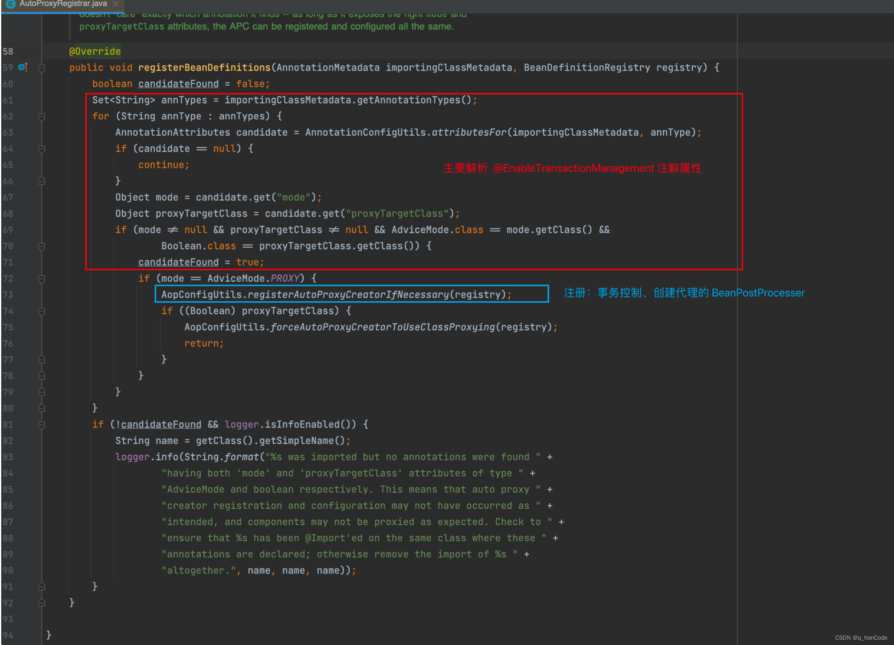Close the AutoProxyRegistrar.java tab

(x=116, y=4)
